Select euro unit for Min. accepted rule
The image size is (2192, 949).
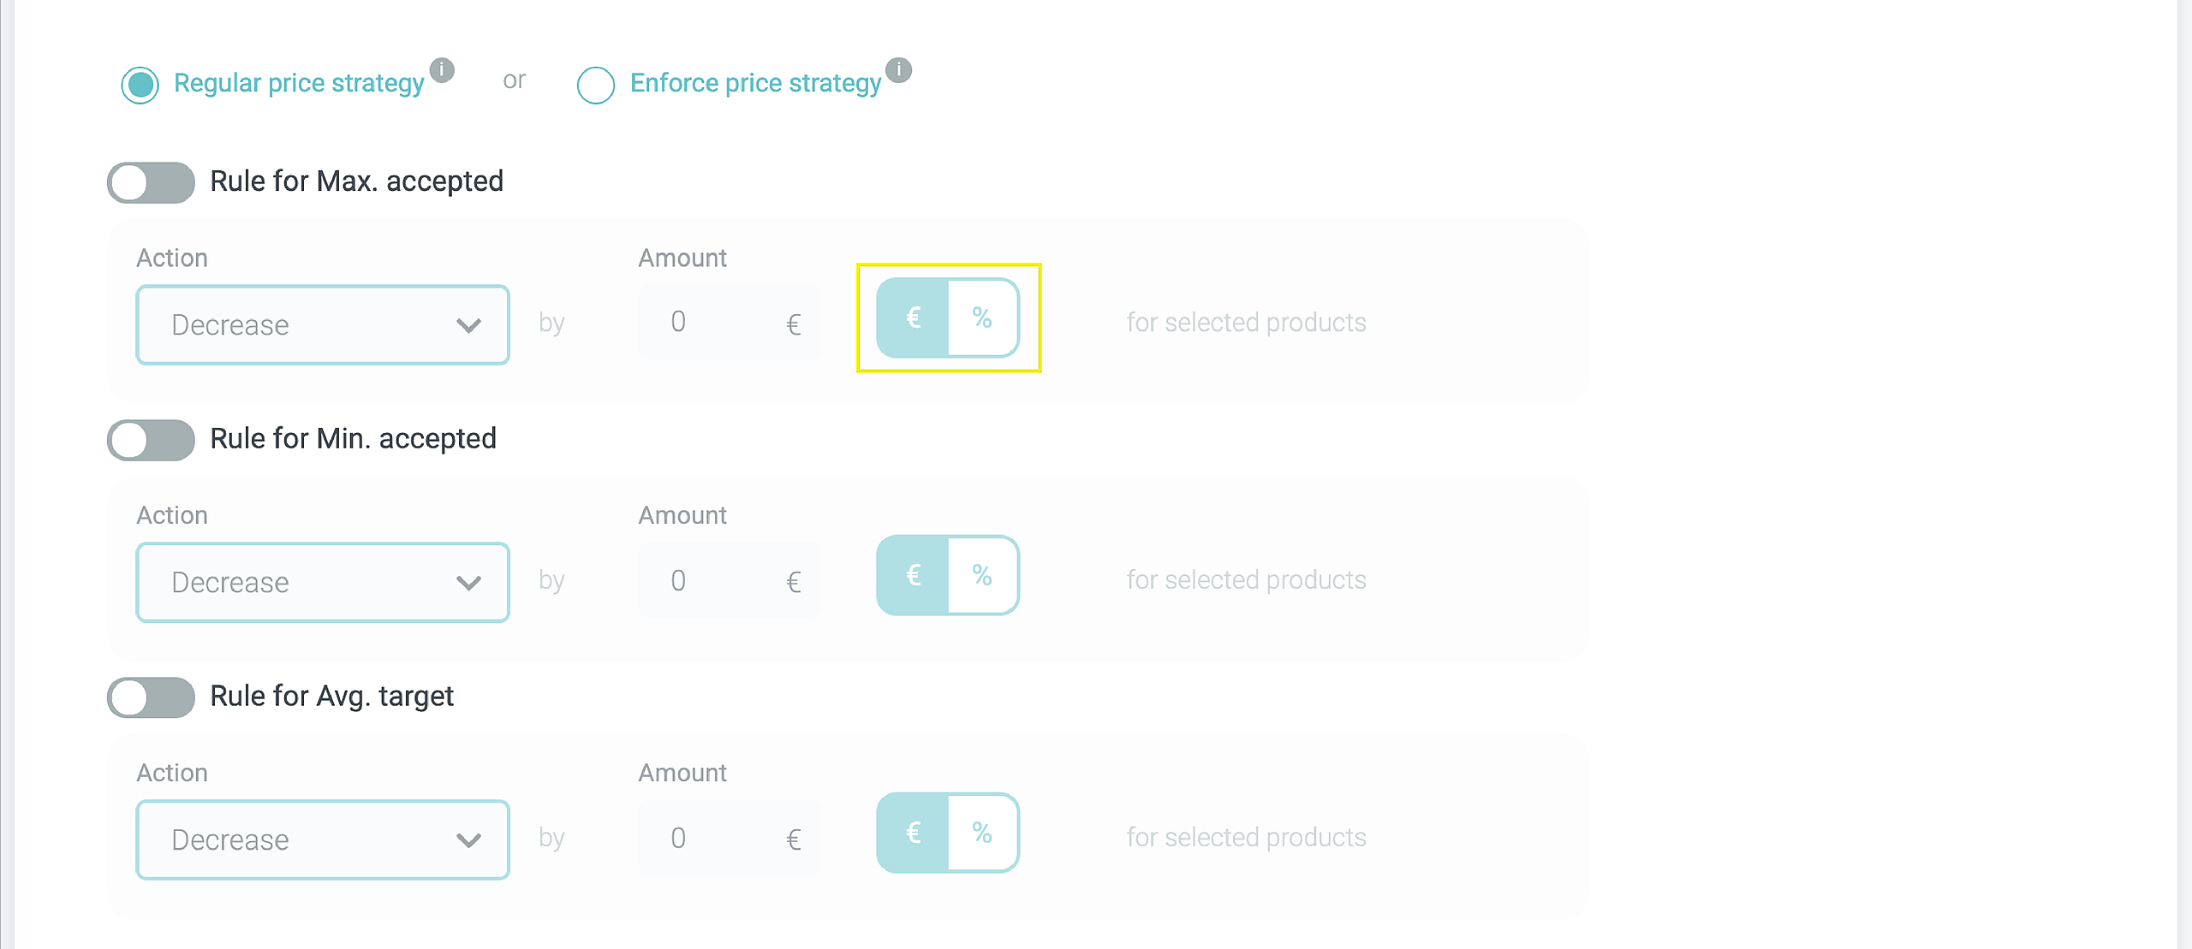(913, 575)
